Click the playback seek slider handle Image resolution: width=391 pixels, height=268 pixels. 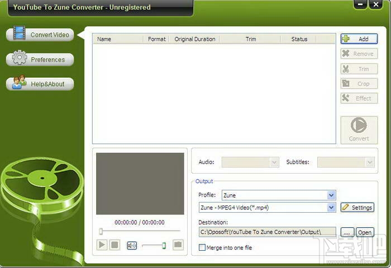(x=101, y=231)
